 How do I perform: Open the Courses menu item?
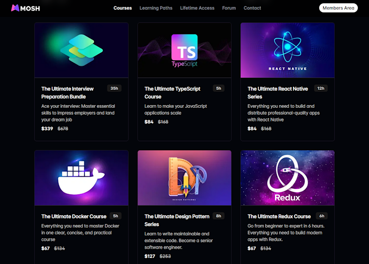(x=123, y=8)
